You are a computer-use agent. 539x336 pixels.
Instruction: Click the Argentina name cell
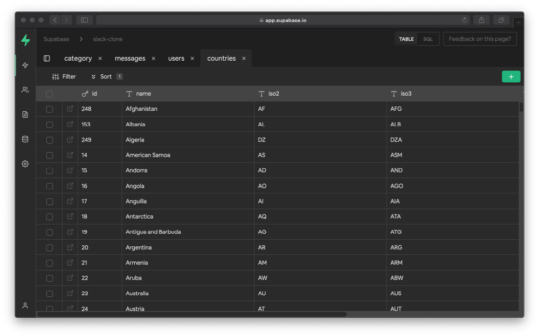(x=188, y=247)
